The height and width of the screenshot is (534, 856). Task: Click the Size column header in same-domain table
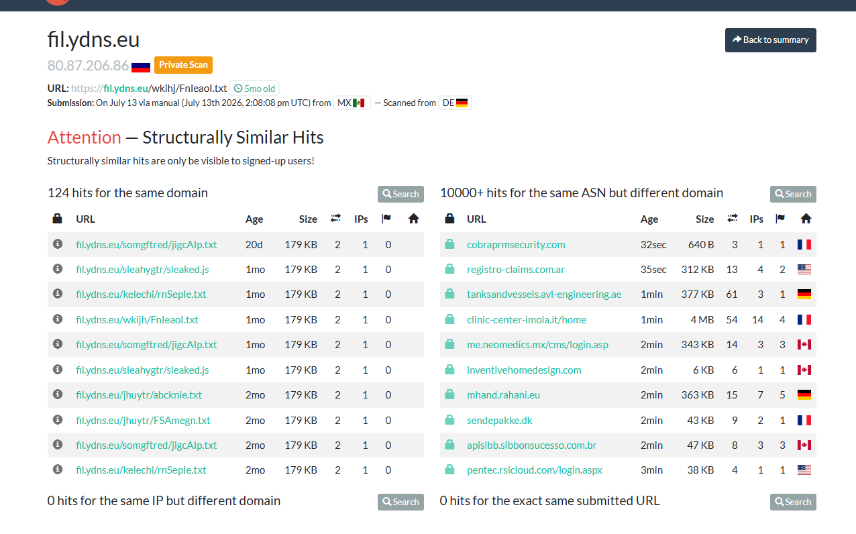click(x=308, y=219)
